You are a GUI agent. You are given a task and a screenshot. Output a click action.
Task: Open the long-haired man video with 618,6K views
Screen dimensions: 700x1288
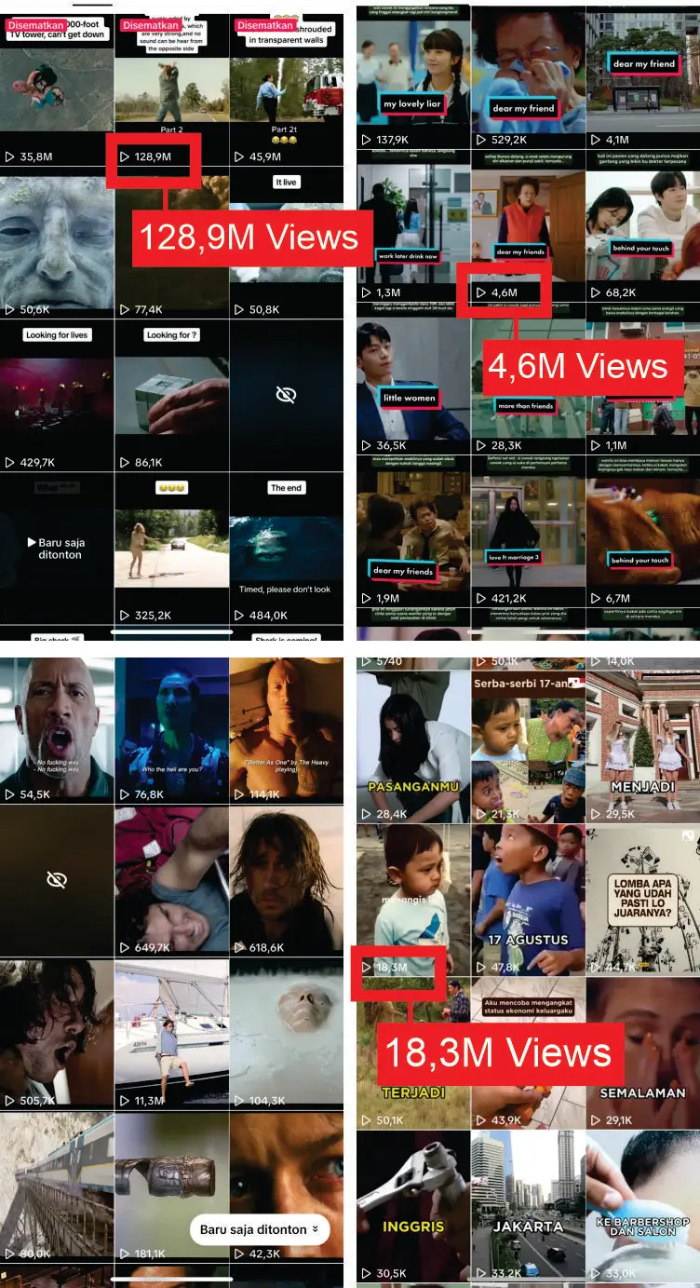[287, 880]
